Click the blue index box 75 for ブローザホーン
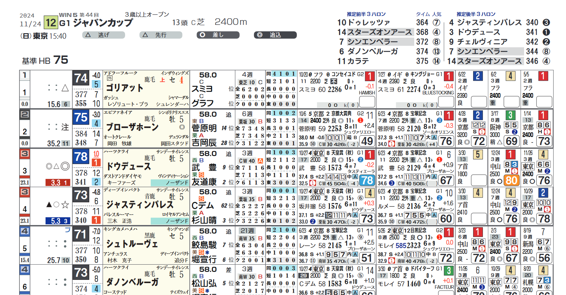 coord(81,117)
